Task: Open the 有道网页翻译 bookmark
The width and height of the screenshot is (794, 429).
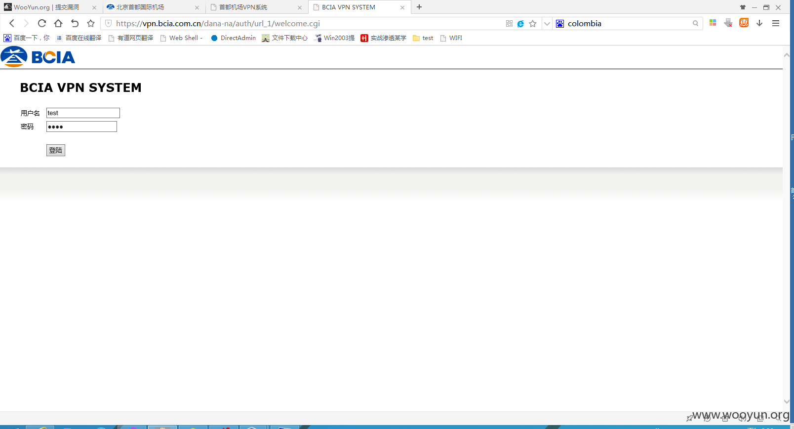Action: [131, 38]
